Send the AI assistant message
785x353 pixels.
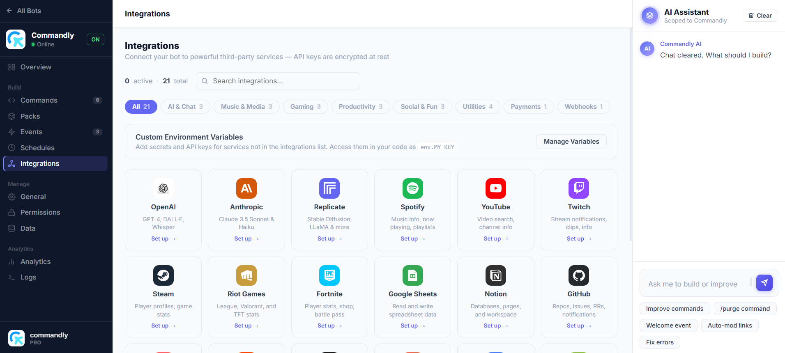point(764,282)
